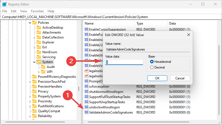Select the System key in tree
Image resolution: width=222 pixels, height=125 pixels.
[x=47, y=62]
